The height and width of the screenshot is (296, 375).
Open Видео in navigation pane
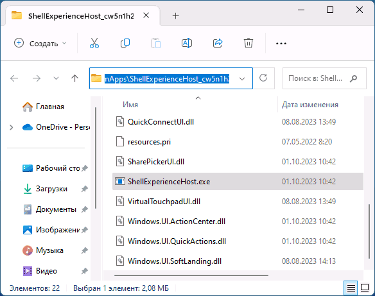[40, 271]
